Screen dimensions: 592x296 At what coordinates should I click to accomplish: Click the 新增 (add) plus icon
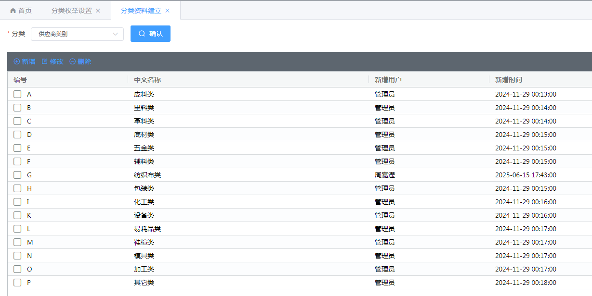point(17,62)
